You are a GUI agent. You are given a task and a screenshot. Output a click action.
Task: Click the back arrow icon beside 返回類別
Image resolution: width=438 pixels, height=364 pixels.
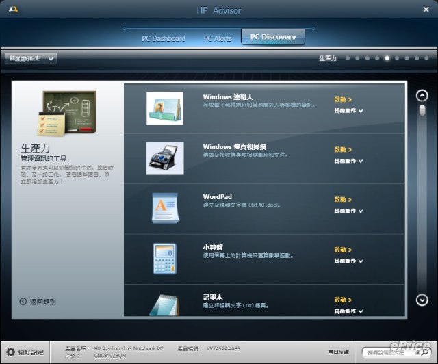click(23, 302)
